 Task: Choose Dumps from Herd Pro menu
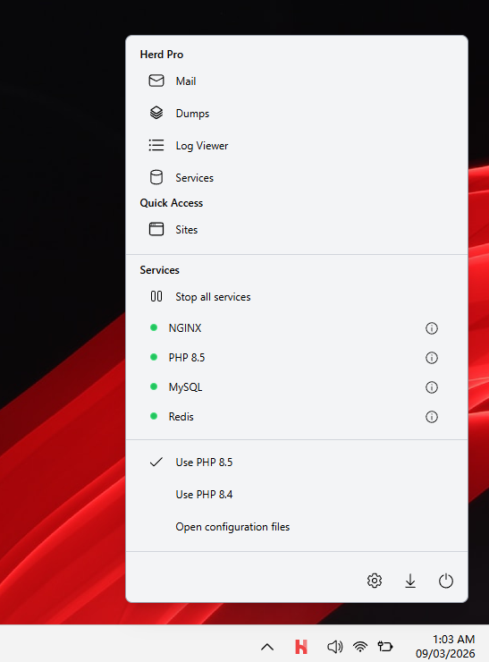click(x=297, y=113)
